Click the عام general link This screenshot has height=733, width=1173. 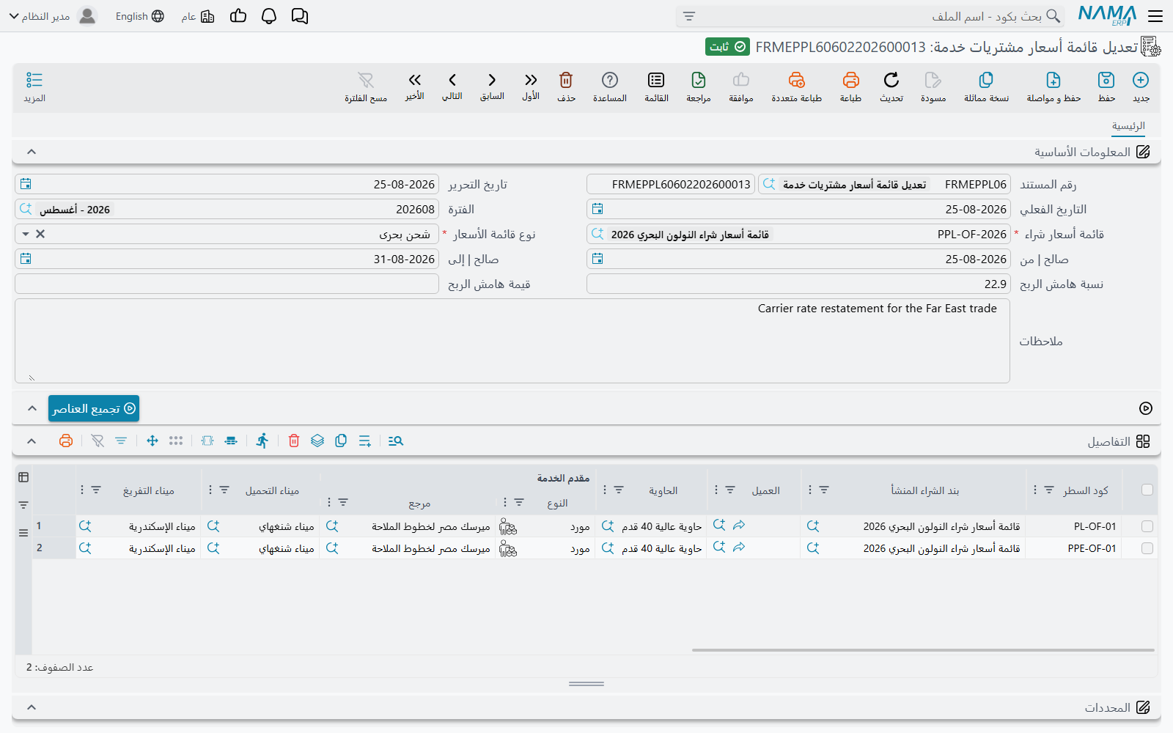point(198,16)
